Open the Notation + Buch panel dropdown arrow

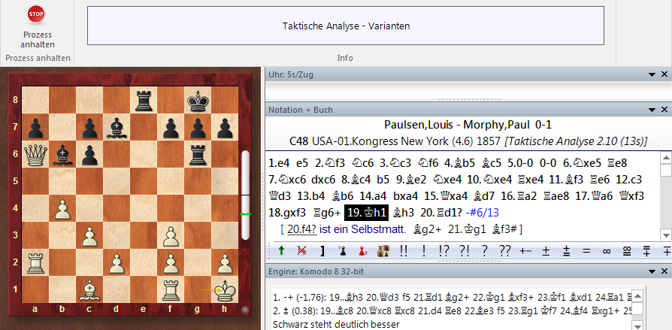(652, 110)
